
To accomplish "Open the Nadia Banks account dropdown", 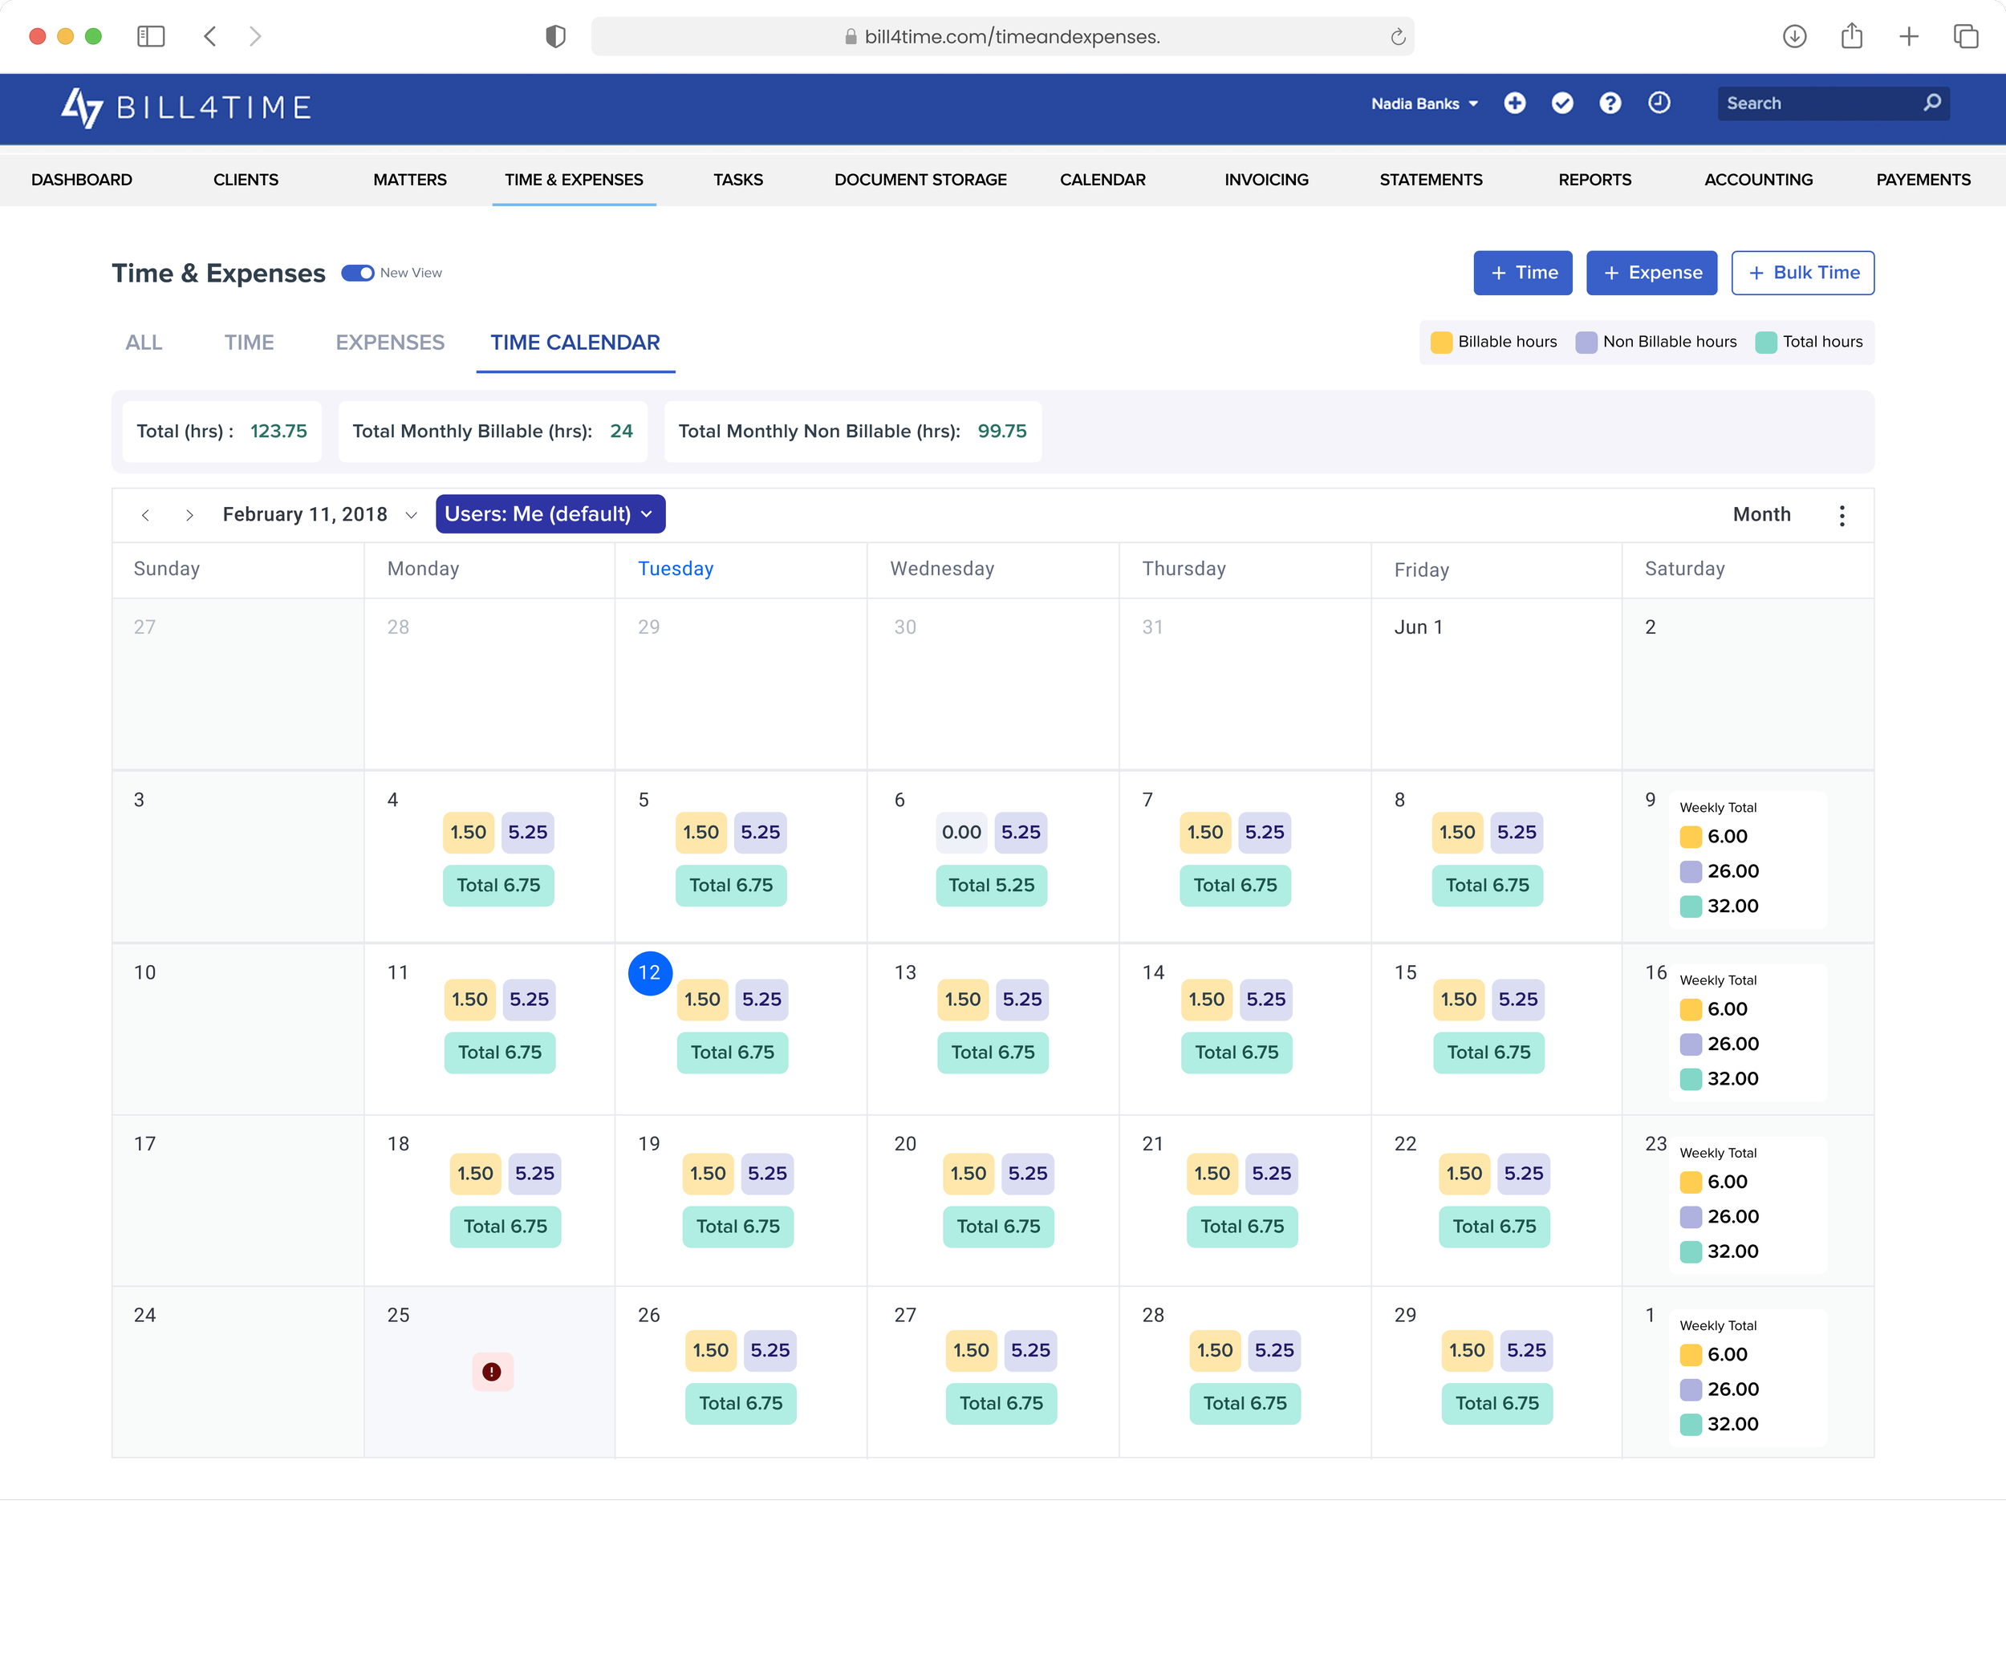I will [1423, 103].
